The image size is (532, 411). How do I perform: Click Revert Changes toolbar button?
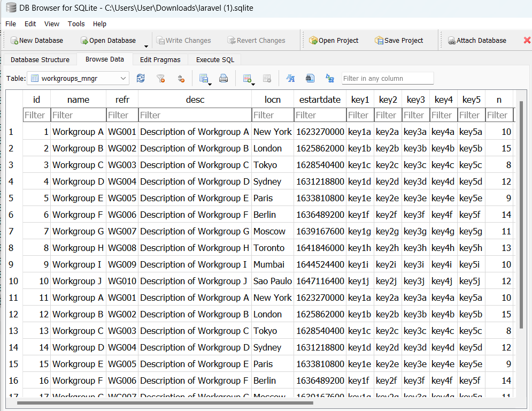pyautogui.click(x=256, y=41)
